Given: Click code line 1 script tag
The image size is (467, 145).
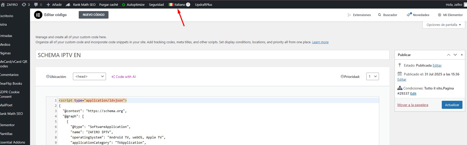Looking at the screenshot, I should point(93,100).
